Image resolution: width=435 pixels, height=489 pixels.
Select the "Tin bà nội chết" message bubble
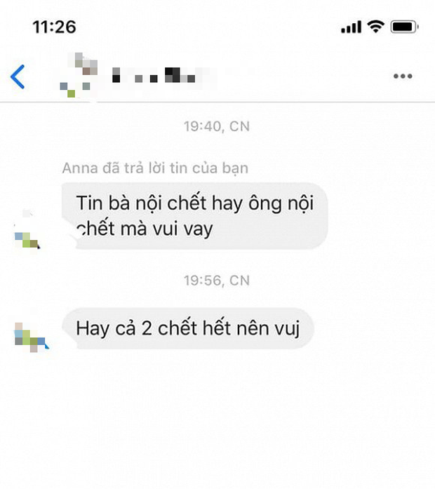coord(194,216)
